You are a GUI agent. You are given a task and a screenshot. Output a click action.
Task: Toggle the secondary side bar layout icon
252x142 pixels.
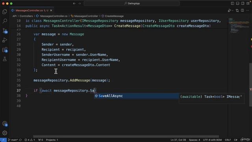click(x=243, y=4)
